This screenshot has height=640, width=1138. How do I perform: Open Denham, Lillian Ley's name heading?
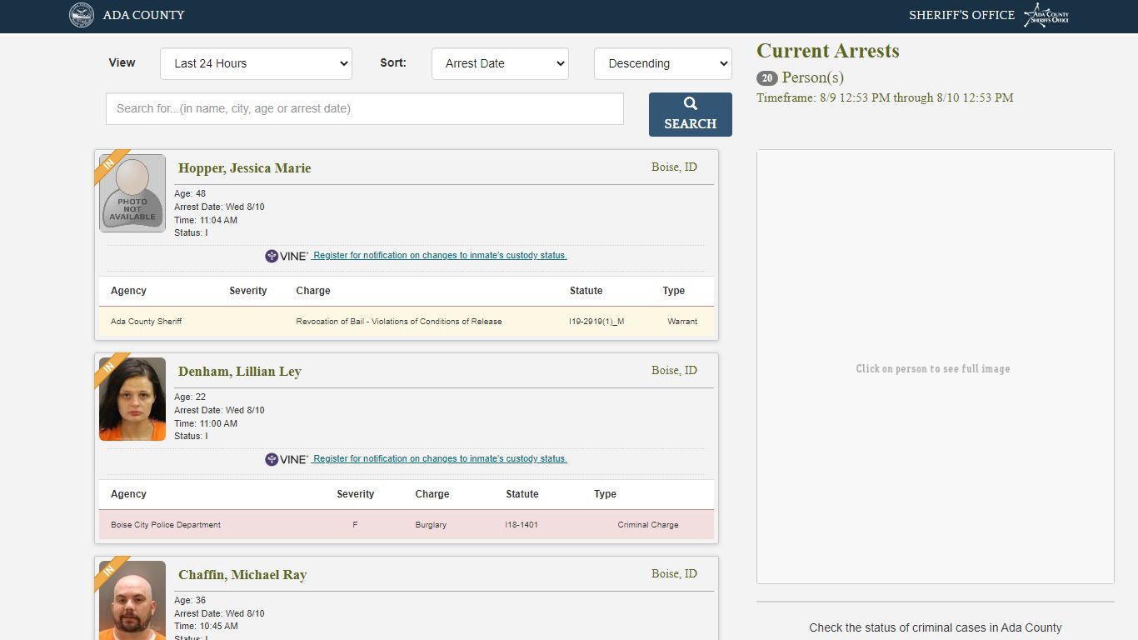tap(240, 372)
